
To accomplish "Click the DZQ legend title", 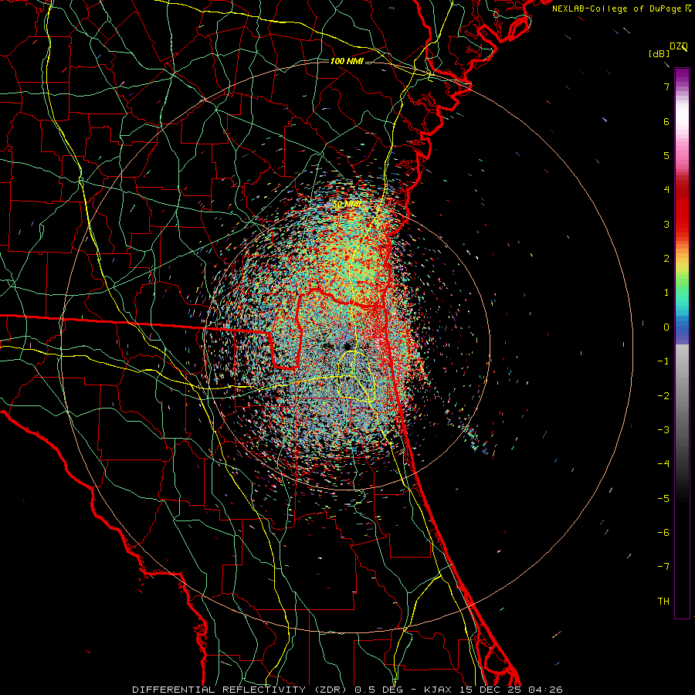I will click(679, 46).
